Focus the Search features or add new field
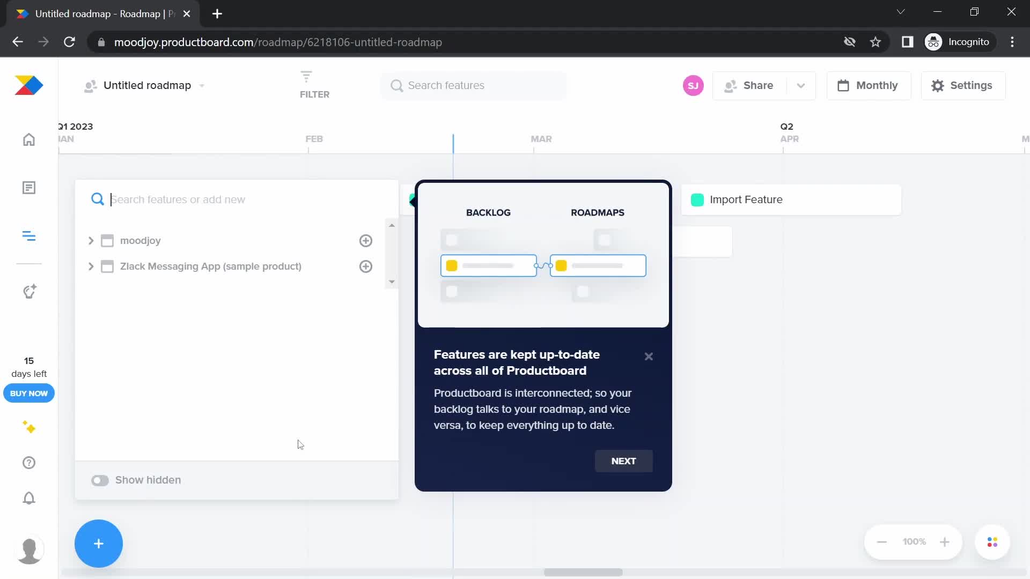This screenshot has height=579, width=1030. click(x=236, y=199)
